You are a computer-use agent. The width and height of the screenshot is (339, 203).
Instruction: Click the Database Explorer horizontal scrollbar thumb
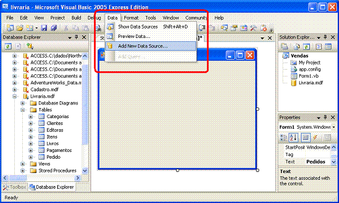[x=18, y=178]
